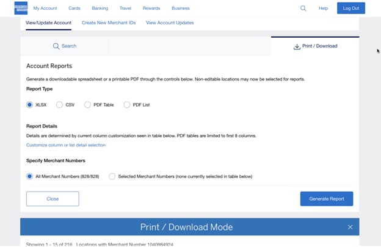Click the Generate Report button
The width and height of the screenshot is (381, 247).
326,199
